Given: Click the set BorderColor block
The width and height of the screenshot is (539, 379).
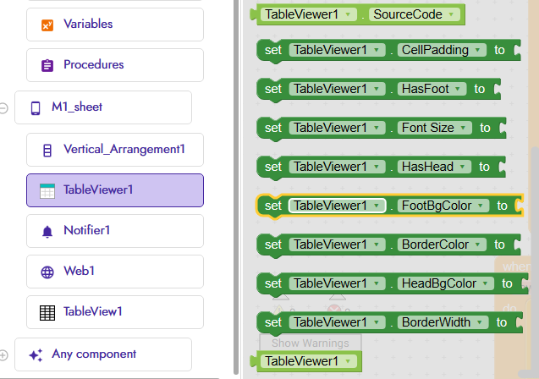Looking at the screenshot, I should pyautogui.click(x=272, y=244).
